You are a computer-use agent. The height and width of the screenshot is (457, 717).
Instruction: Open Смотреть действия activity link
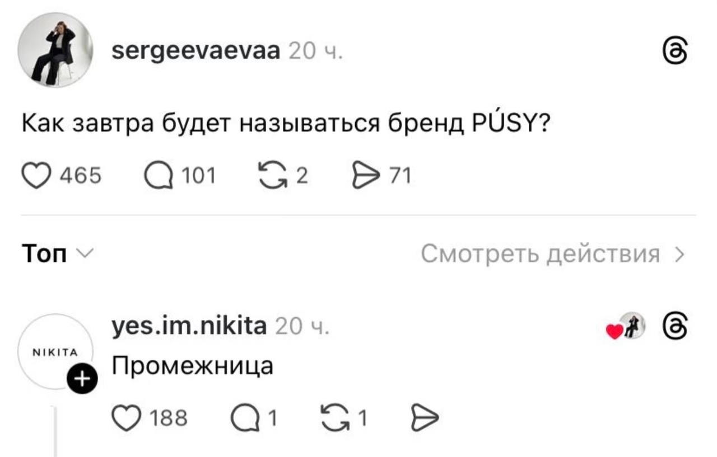click(x=539, y=255)
